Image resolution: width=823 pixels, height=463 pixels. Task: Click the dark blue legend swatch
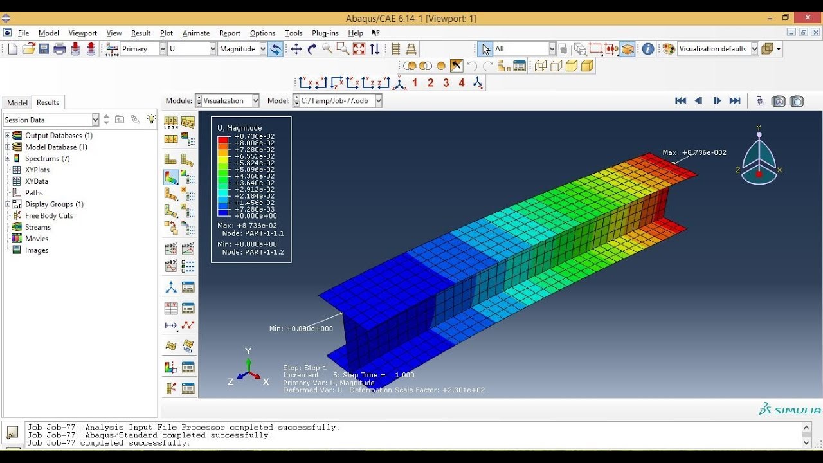[x=223, y=213]
